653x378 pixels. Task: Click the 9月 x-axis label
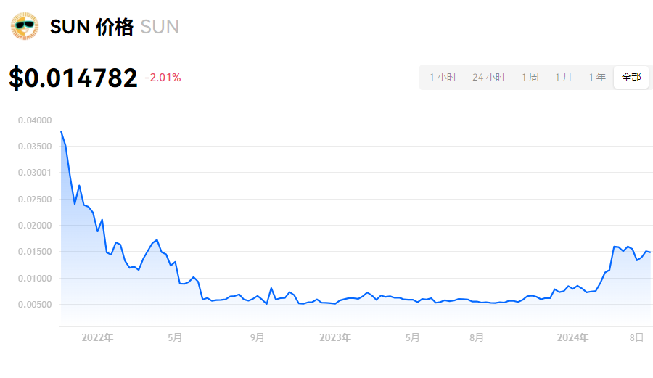tap(258, 337)
